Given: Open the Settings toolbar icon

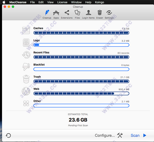Looking at the screenshot, I should (109, 13).
